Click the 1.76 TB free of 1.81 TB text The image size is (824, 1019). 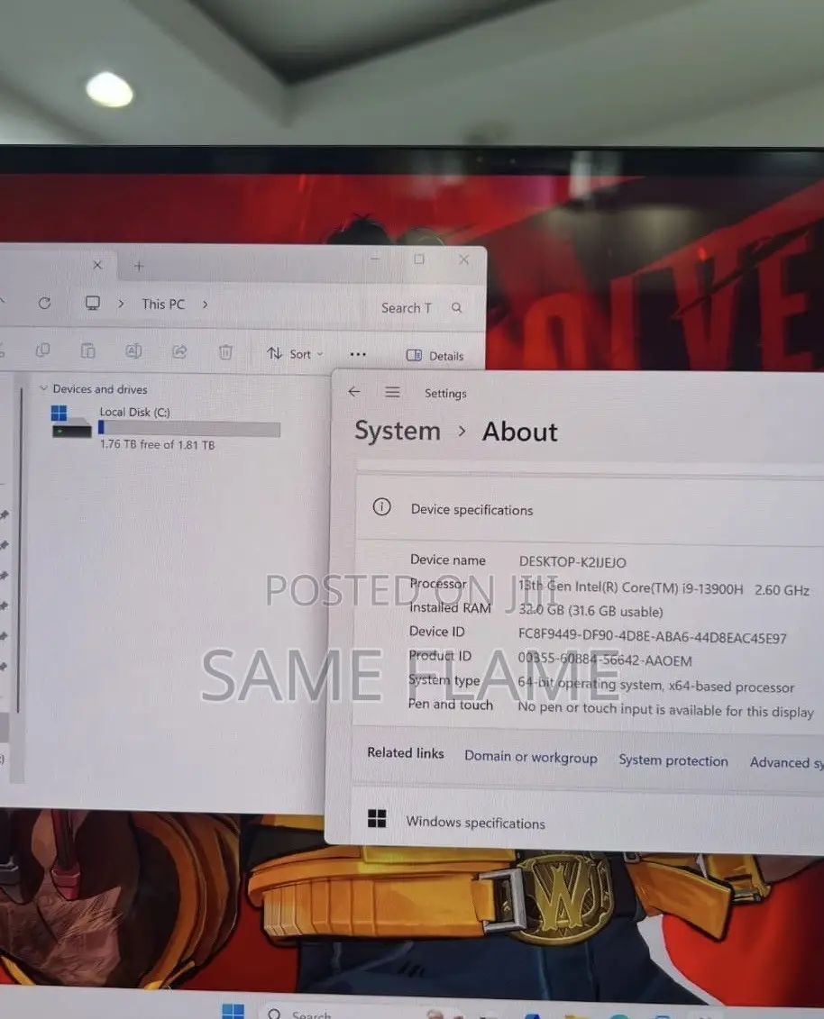click(x=157, y=444)
